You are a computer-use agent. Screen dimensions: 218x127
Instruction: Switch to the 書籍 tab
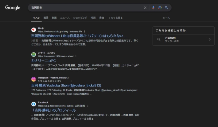point(102,18)
